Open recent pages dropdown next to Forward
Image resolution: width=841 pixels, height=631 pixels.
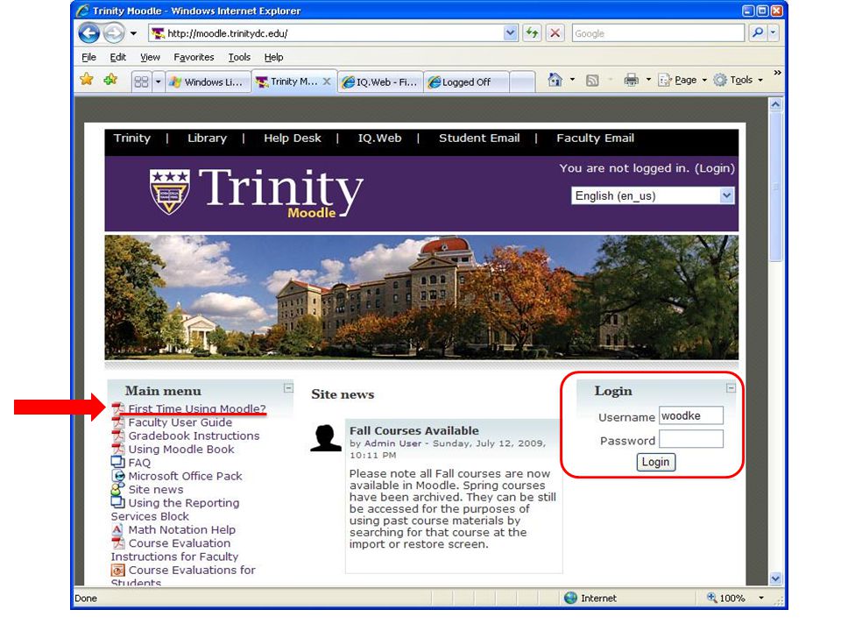click(x=133, y=33)
